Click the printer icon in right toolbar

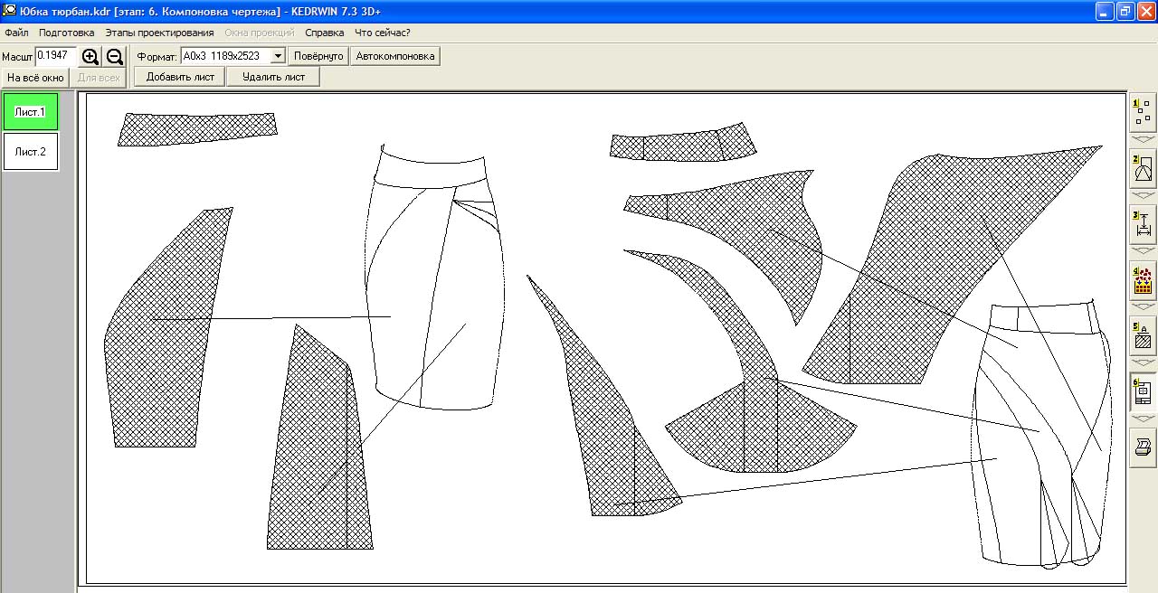(1142, 447)
